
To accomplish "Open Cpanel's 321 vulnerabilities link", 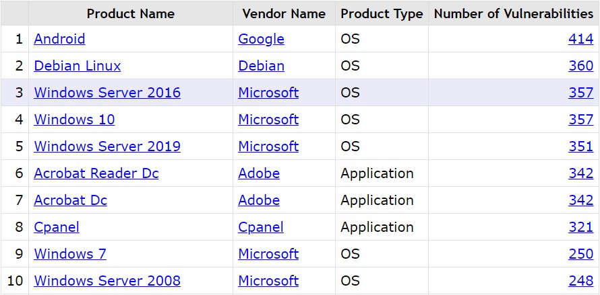I will 580,227.
